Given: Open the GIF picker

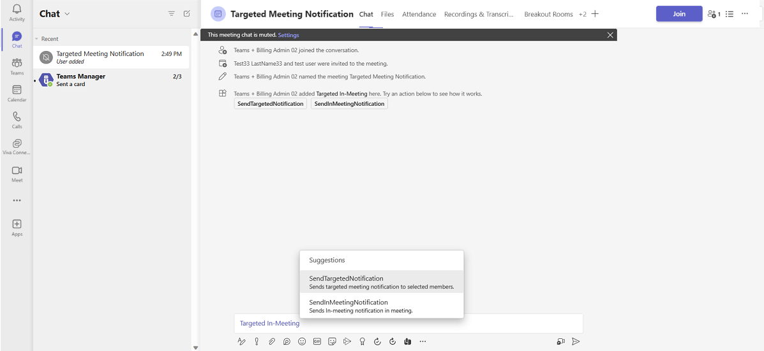Looking at the screenshot, I should [317, 341].
